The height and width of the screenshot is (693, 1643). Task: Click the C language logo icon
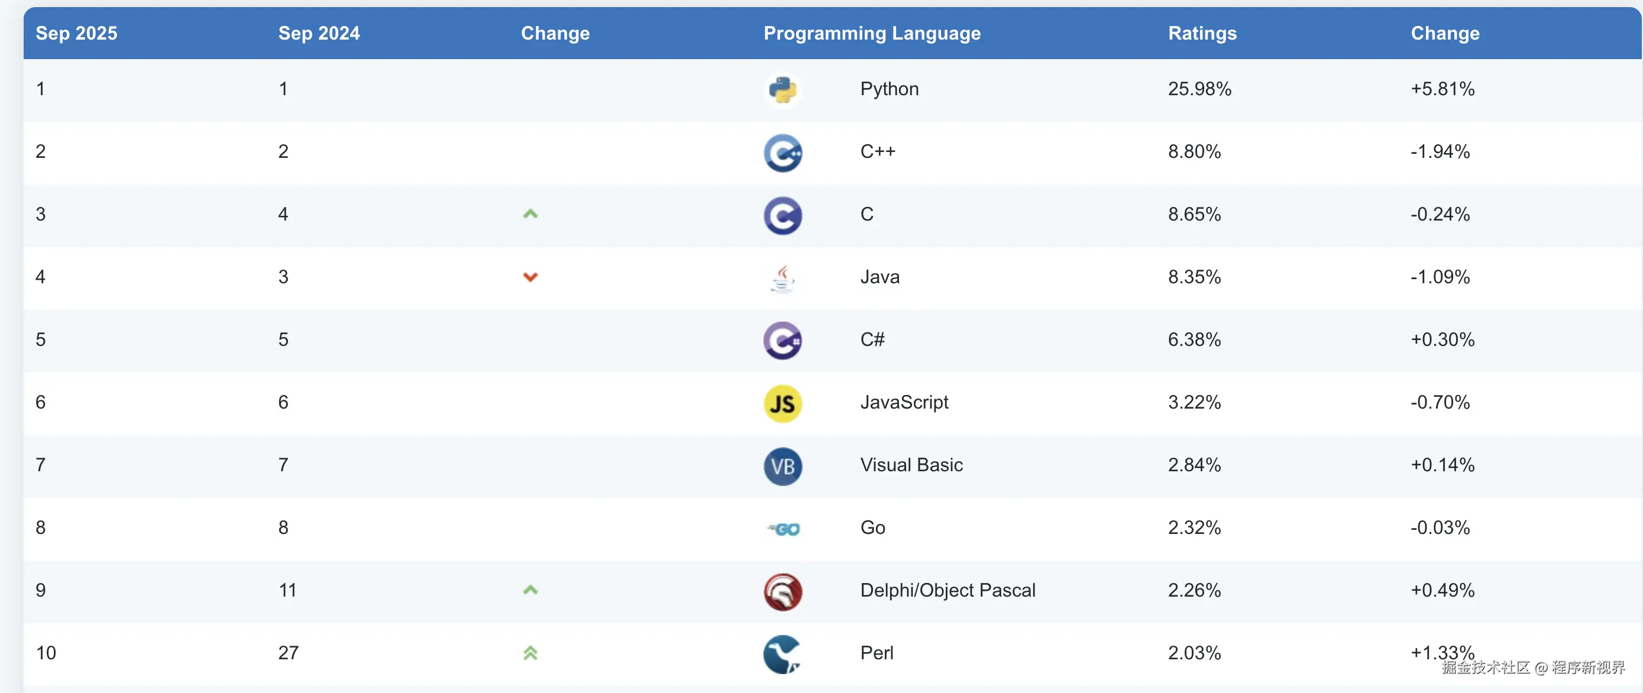[782, 215]
